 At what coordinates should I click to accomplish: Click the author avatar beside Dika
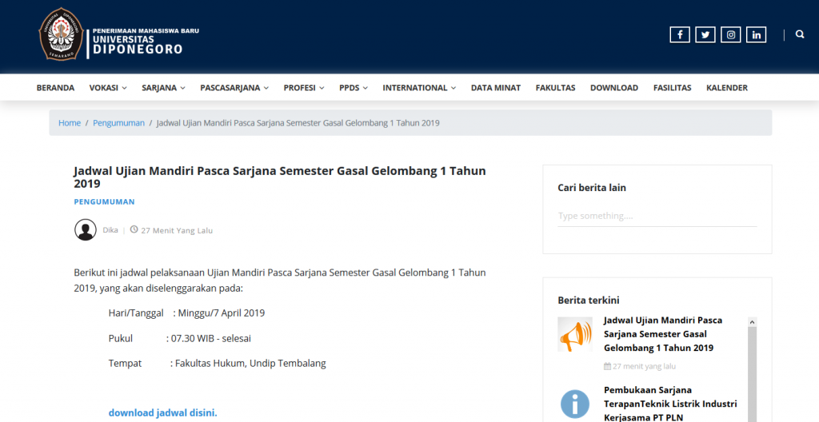86,230
